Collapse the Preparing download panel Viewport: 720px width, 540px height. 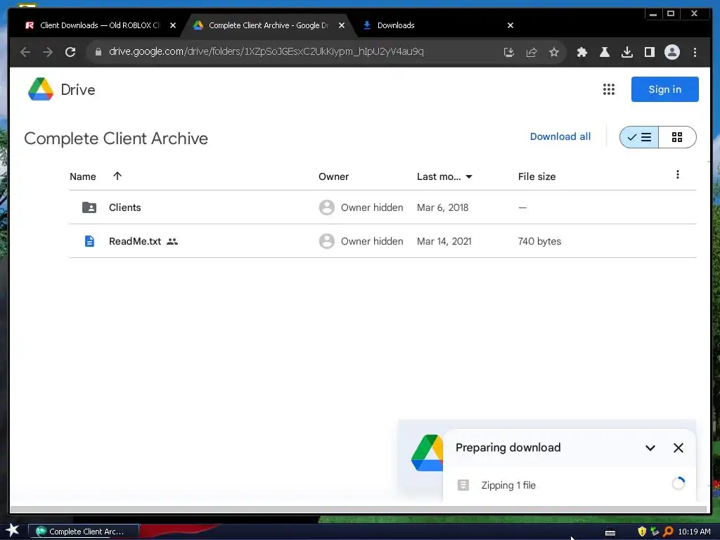click(650, 448)
